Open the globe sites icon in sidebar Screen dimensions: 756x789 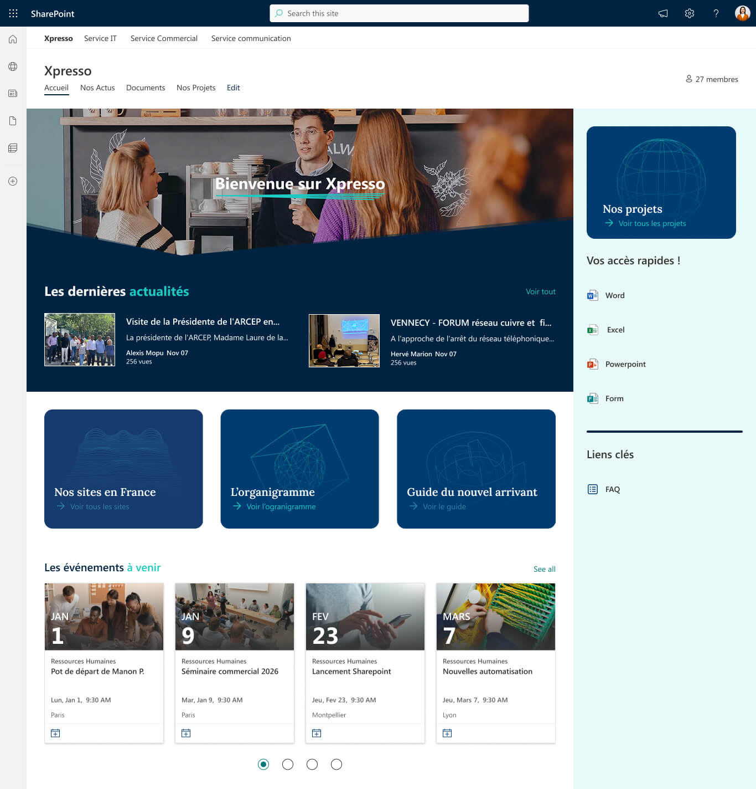point(13,66)
